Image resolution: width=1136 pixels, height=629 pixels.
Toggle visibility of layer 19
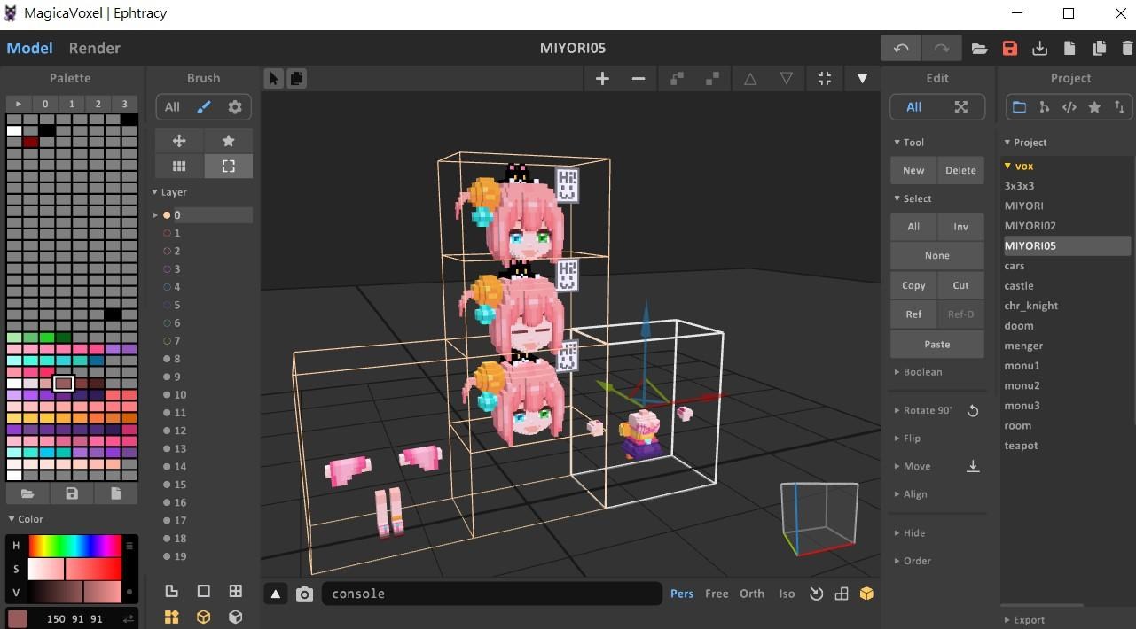click(x=167, y=556)
